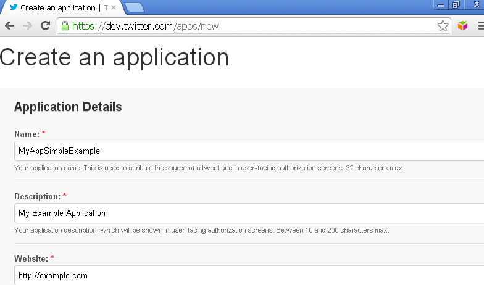Click the colorful cube extension icon
Image resolution: width=484 pixels, height=285 pixels.
tap(462, 26)
